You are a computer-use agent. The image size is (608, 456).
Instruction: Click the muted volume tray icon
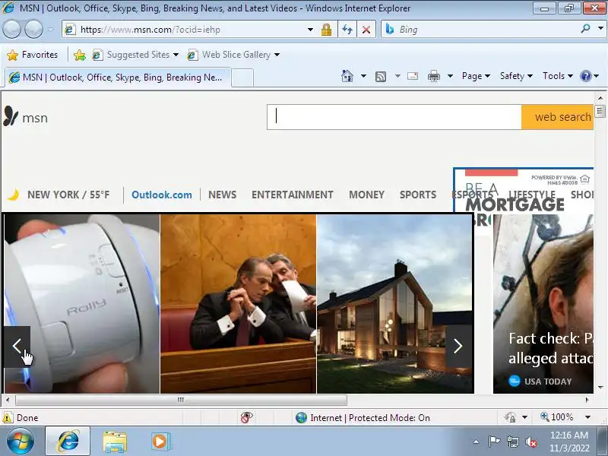(x=530, y=442)
